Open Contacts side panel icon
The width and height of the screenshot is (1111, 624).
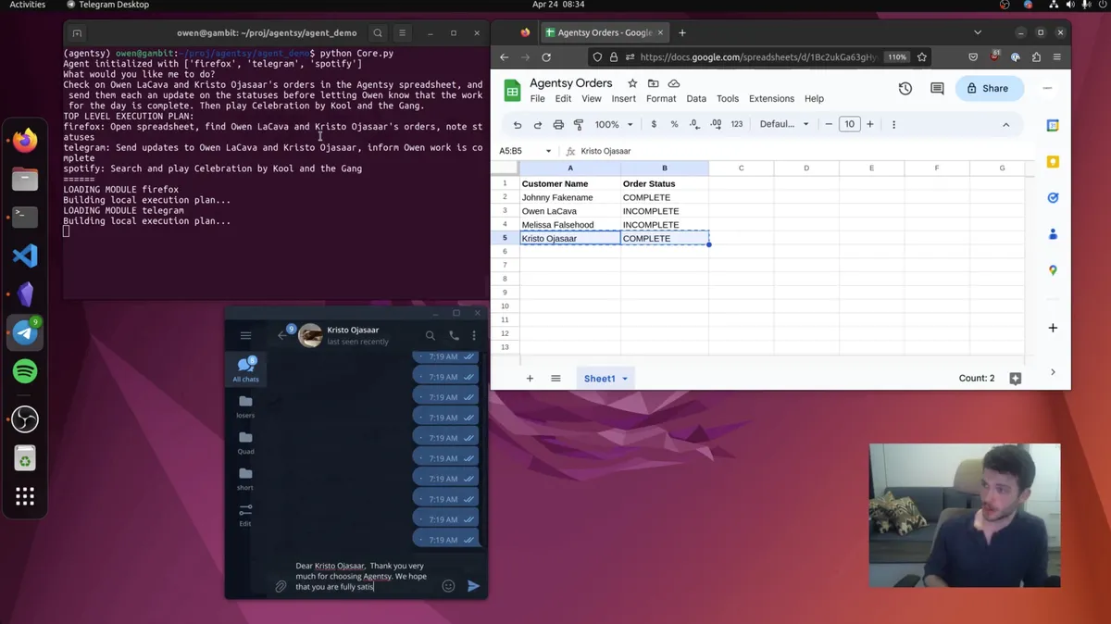point(1053,234)
